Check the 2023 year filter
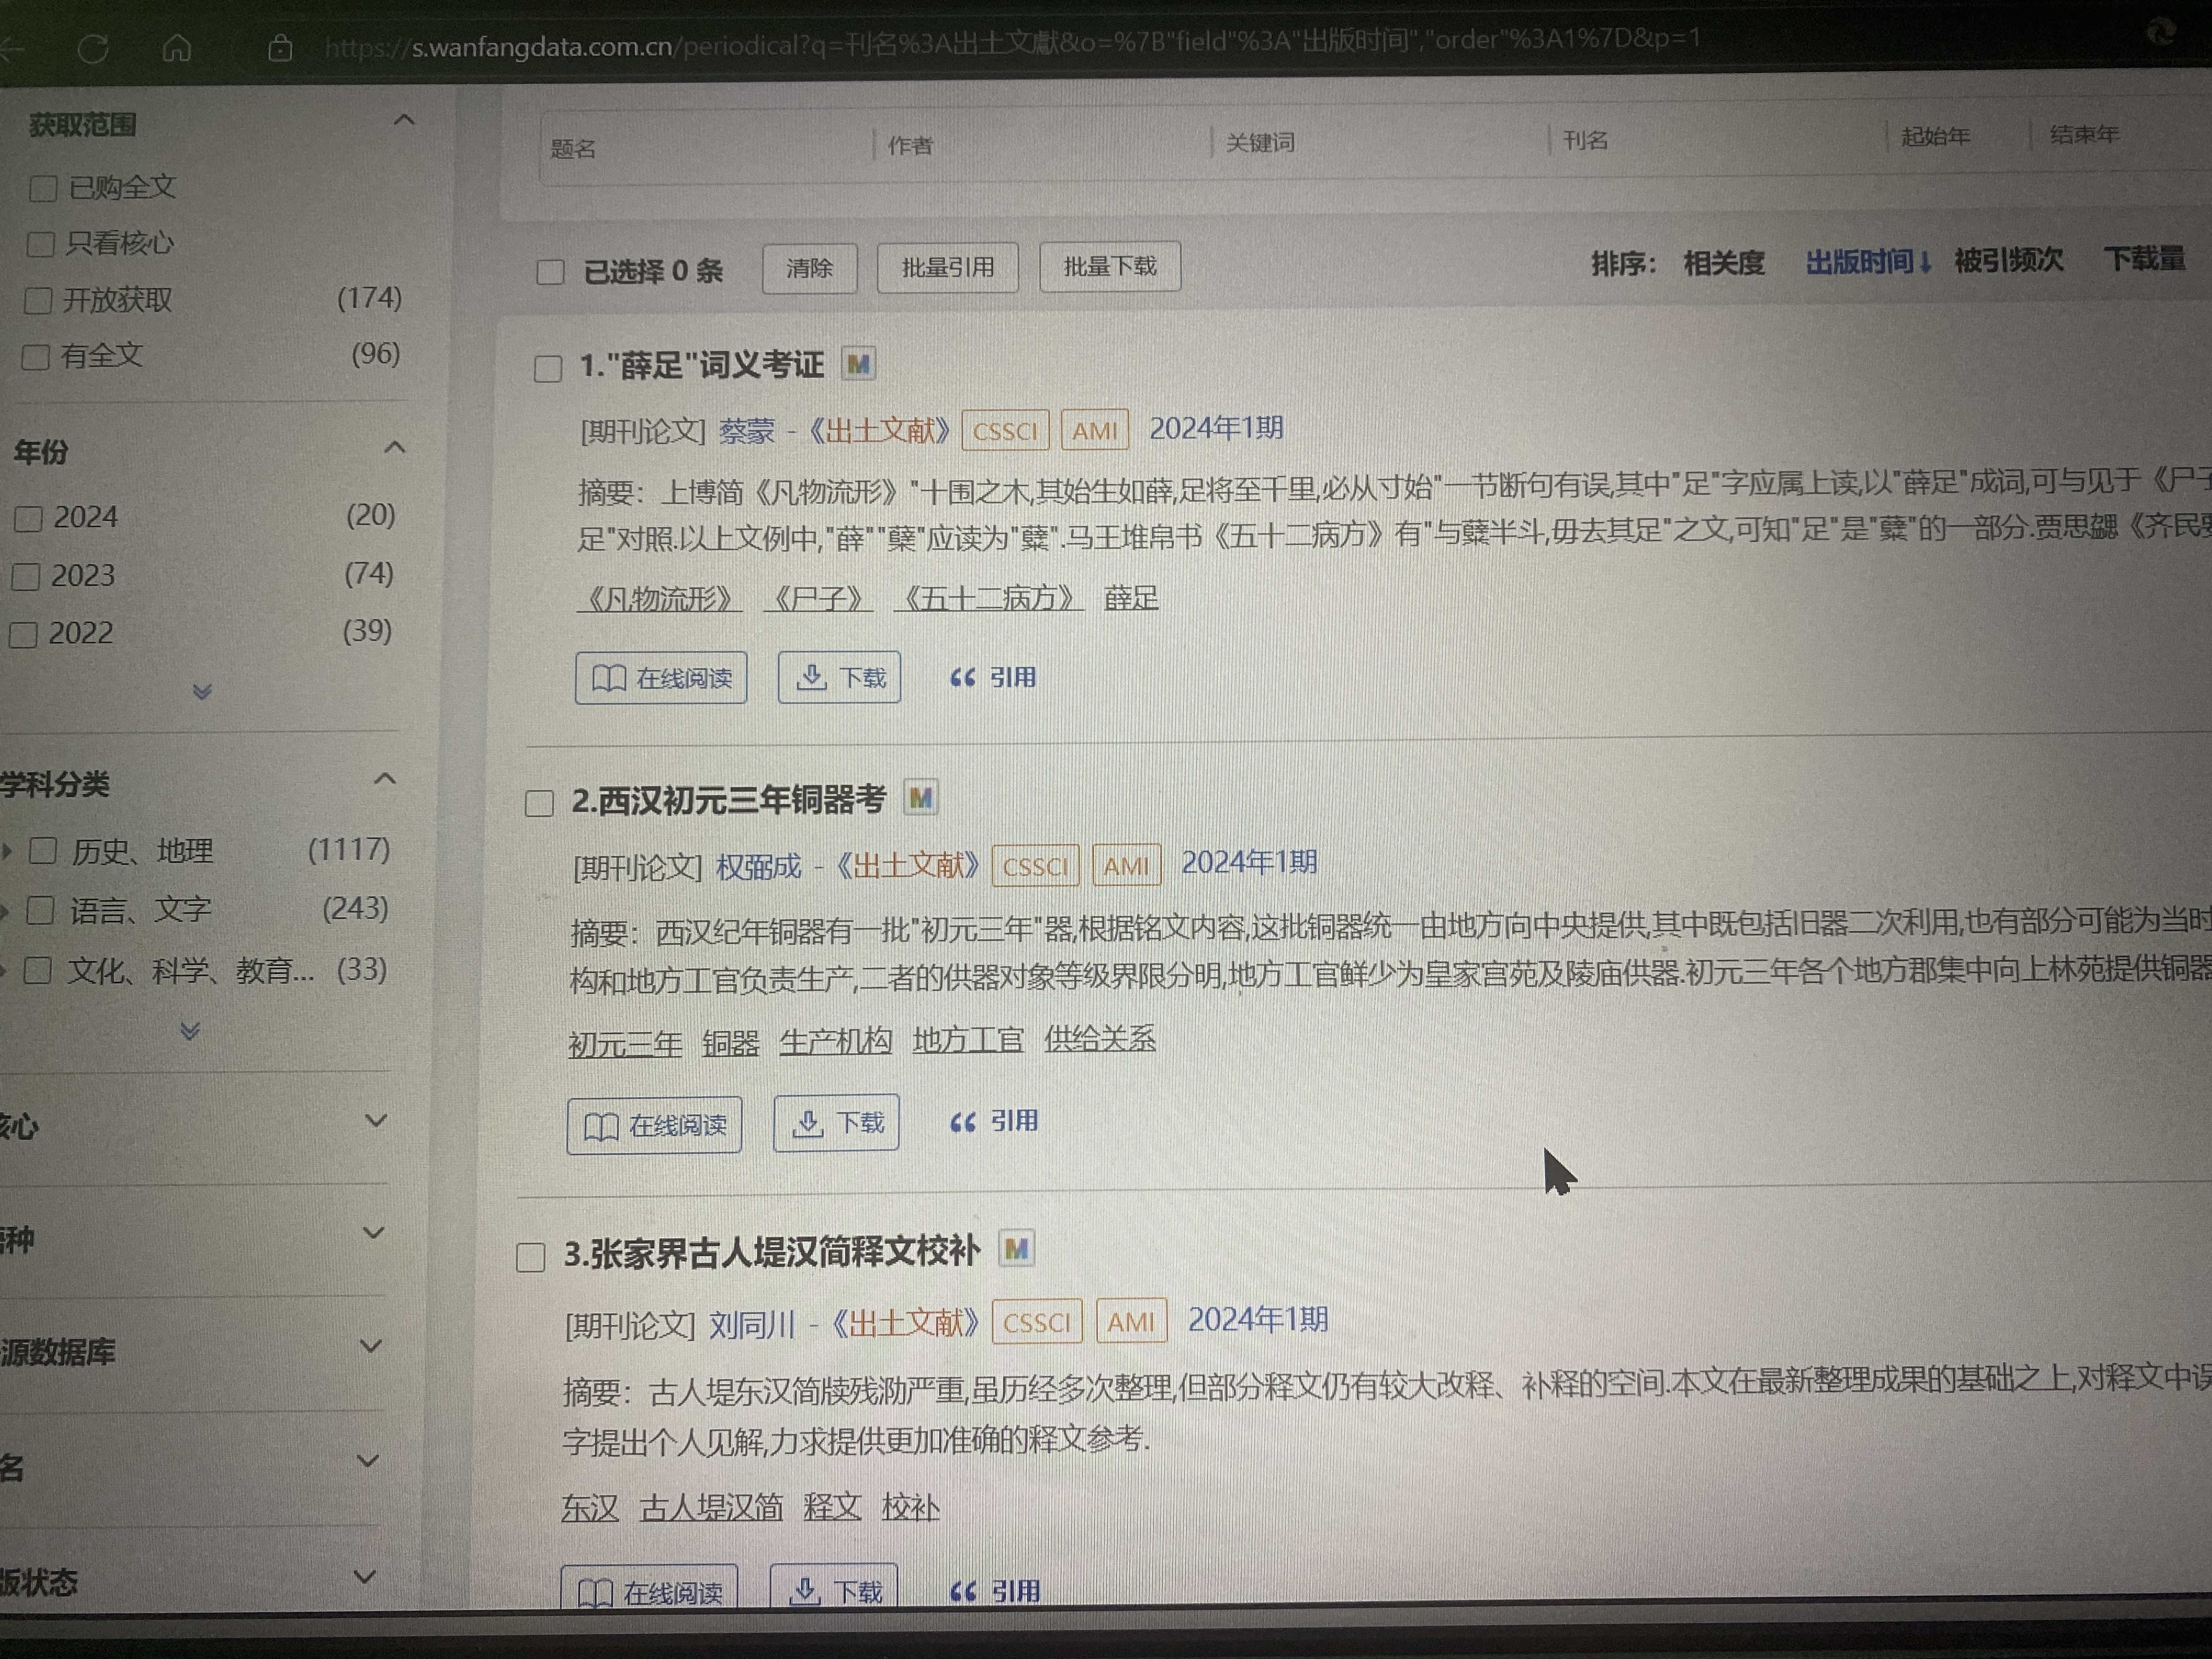 tap(26, 577)
